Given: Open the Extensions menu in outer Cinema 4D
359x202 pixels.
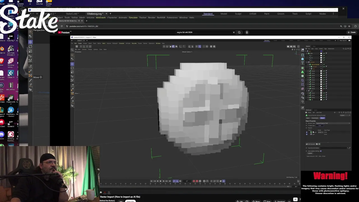Looking at the screenshot, I should coord(172,18).
